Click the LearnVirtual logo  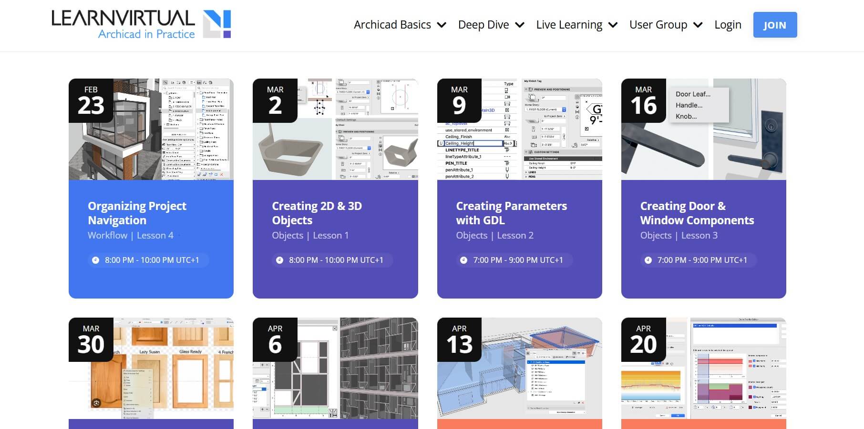(141, 24)
